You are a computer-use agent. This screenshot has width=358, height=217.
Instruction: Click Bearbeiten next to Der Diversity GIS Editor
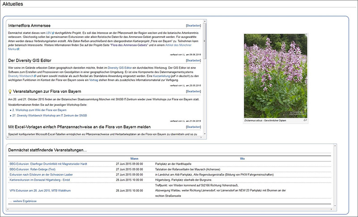(x=193, y=60)
